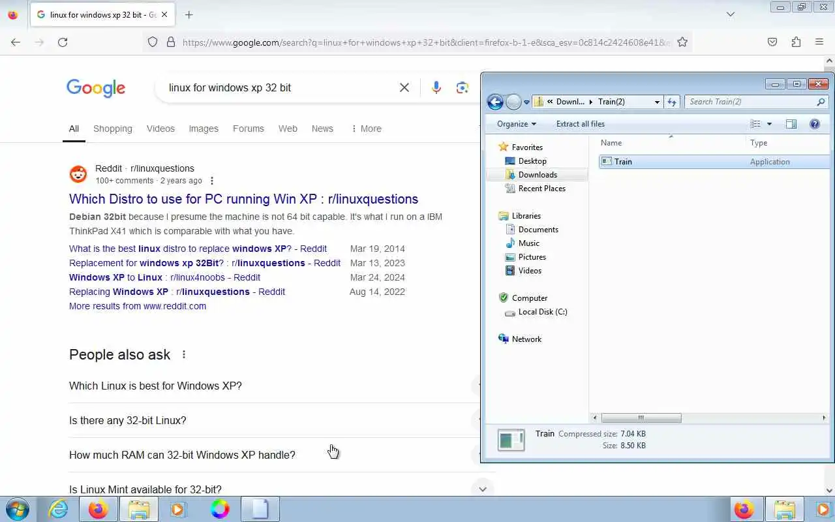Sort files by Type column

787,143
